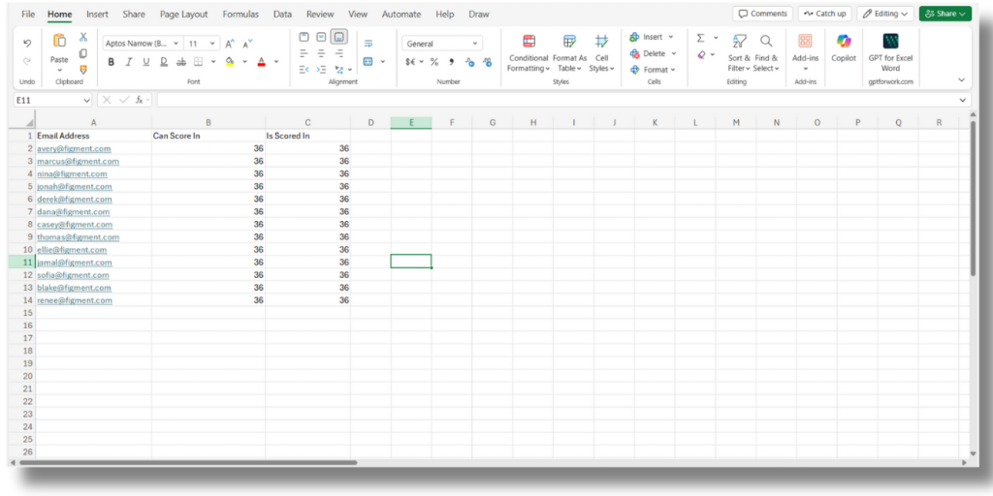Switch to the Formulas tab

[240, 15]
